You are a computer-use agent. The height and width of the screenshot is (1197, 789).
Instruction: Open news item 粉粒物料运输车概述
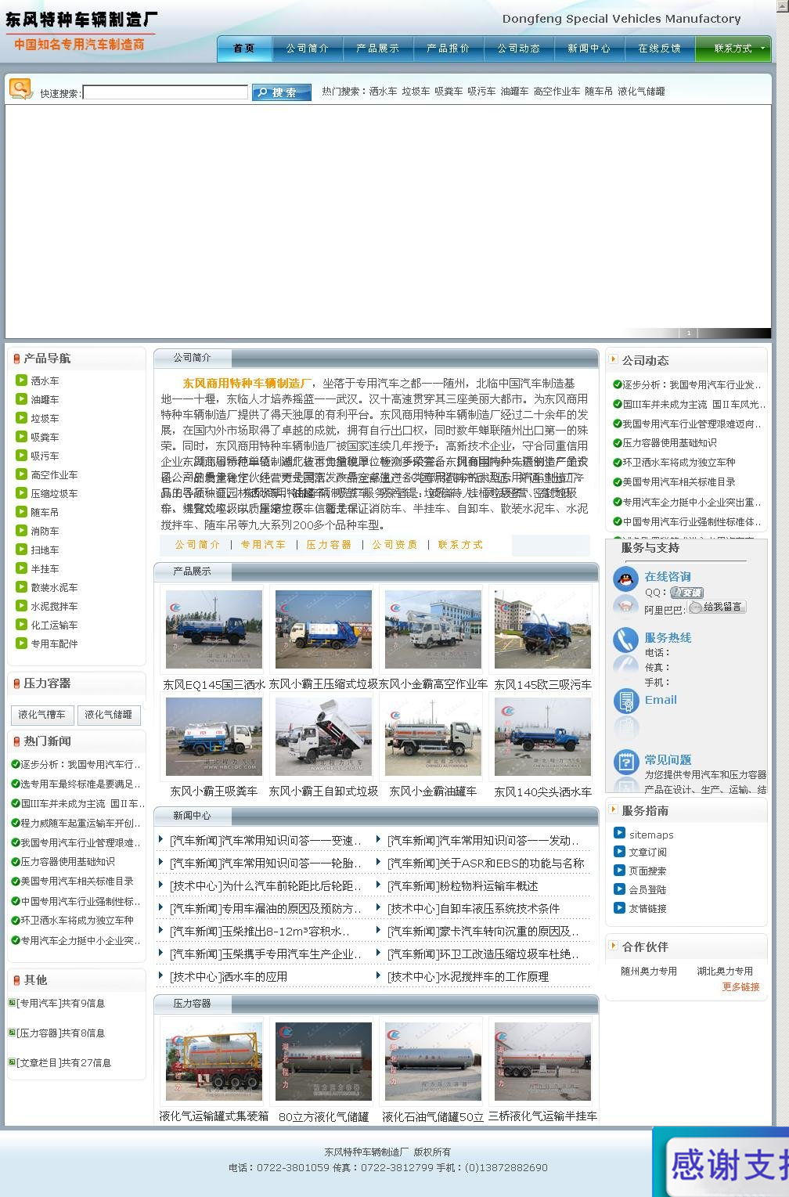click(x=463, y=886)
